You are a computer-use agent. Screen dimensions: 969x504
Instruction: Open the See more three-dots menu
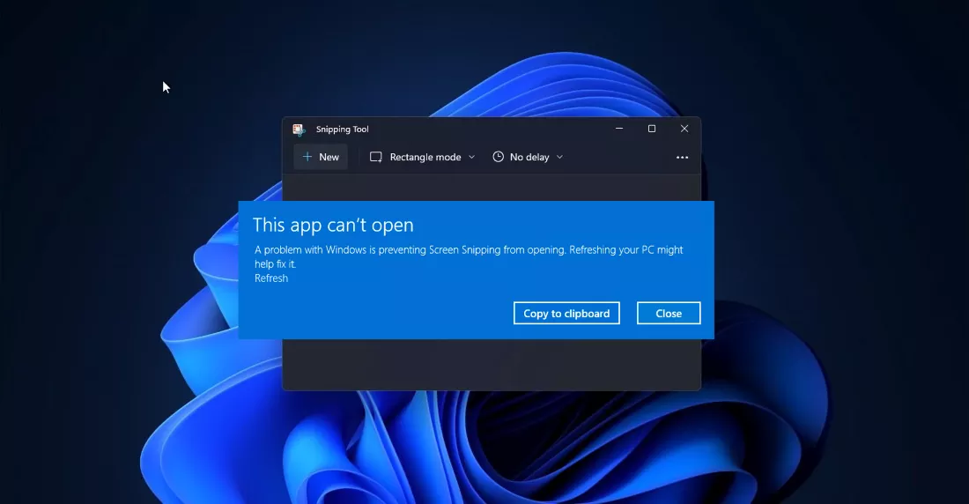tap(682, 157)
